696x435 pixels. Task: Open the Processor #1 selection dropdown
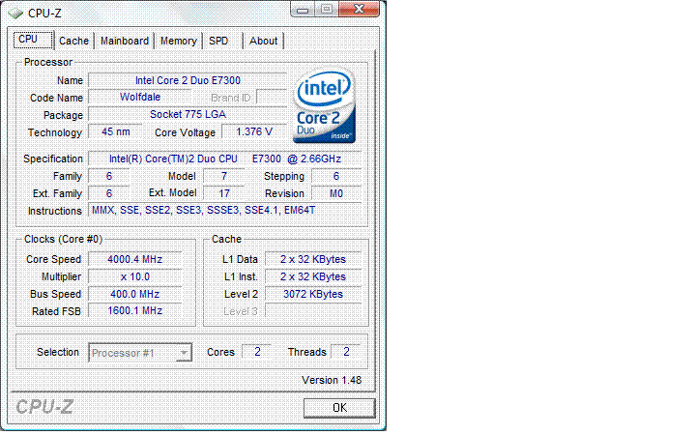coord(140,353)
